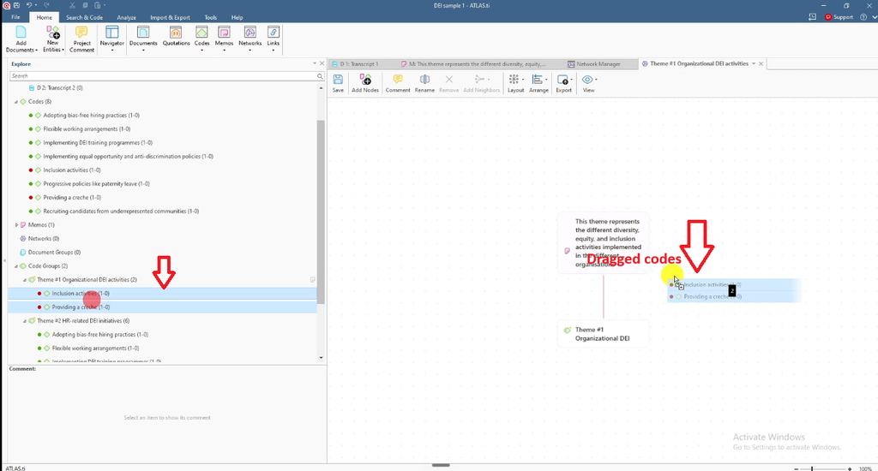Open the Explore panel options dropdown arrow

tap(314, 63)
